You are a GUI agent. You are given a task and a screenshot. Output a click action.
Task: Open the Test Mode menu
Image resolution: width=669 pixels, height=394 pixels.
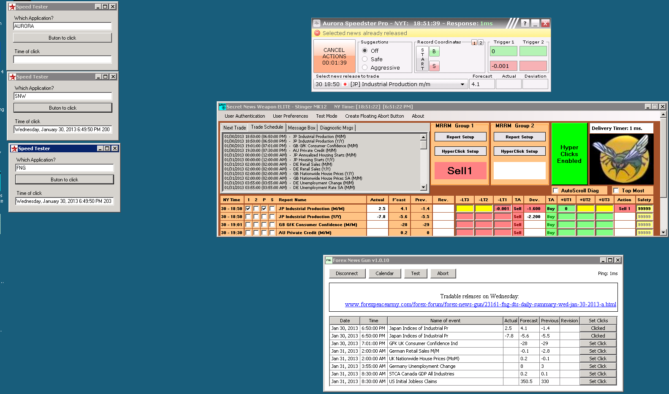[x=326, y=116]
